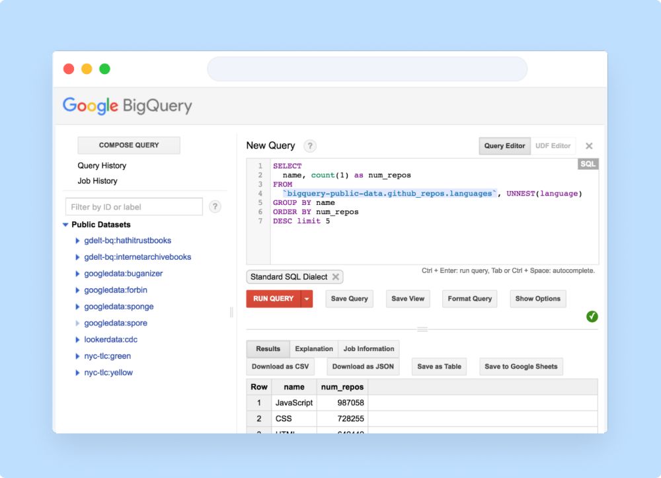Expand the googledata:spore dataset

(77, 323)
